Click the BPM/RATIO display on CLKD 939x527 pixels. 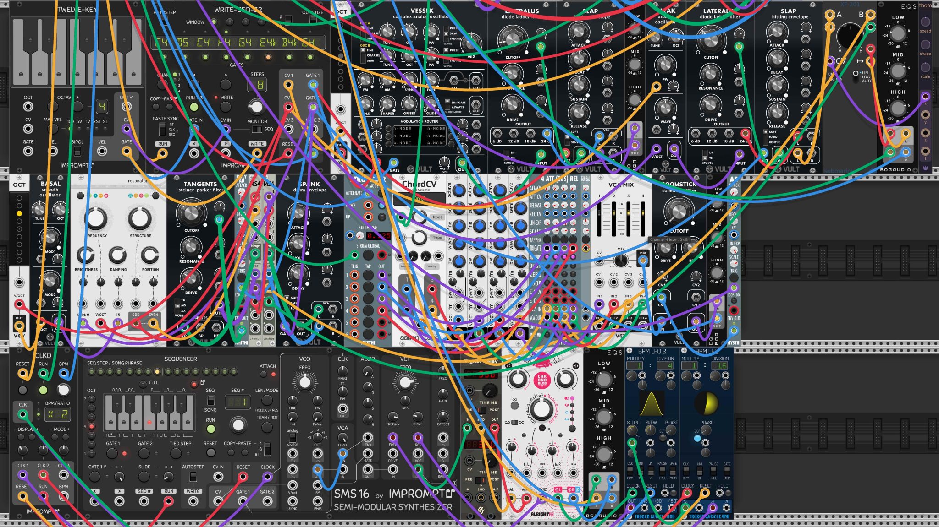point(57,415)
